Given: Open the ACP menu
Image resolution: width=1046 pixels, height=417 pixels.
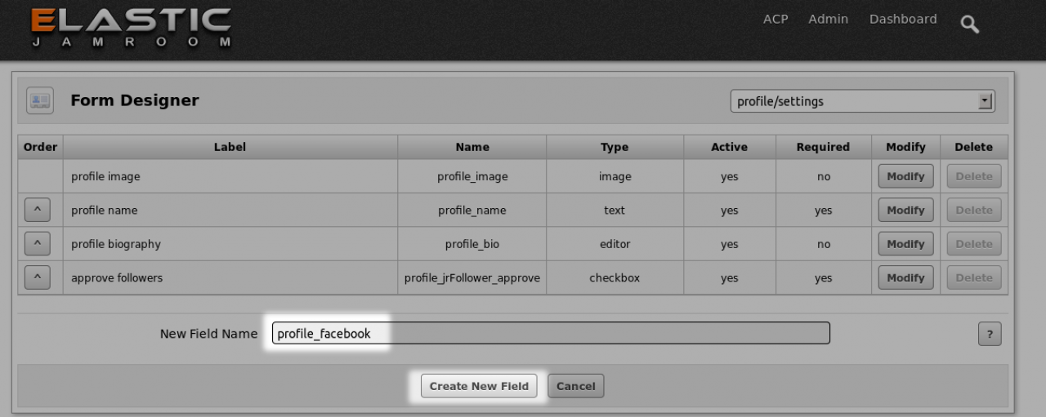Looking at the screenshot, I should 776,19.
